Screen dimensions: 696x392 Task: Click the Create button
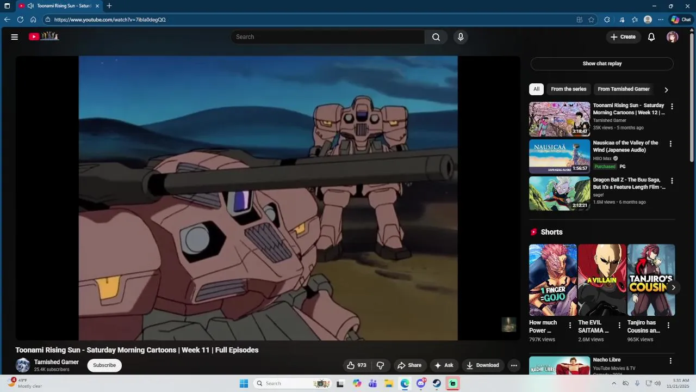pyautogui.click(x=623, y=37)
